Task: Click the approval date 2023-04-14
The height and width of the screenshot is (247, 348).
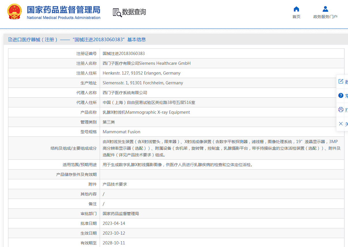Action: tap(114, 223)
